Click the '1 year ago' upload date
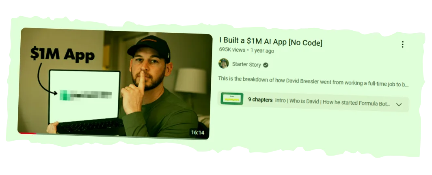The height and width of the screenshot is (175, 432). tap(262, 51)
